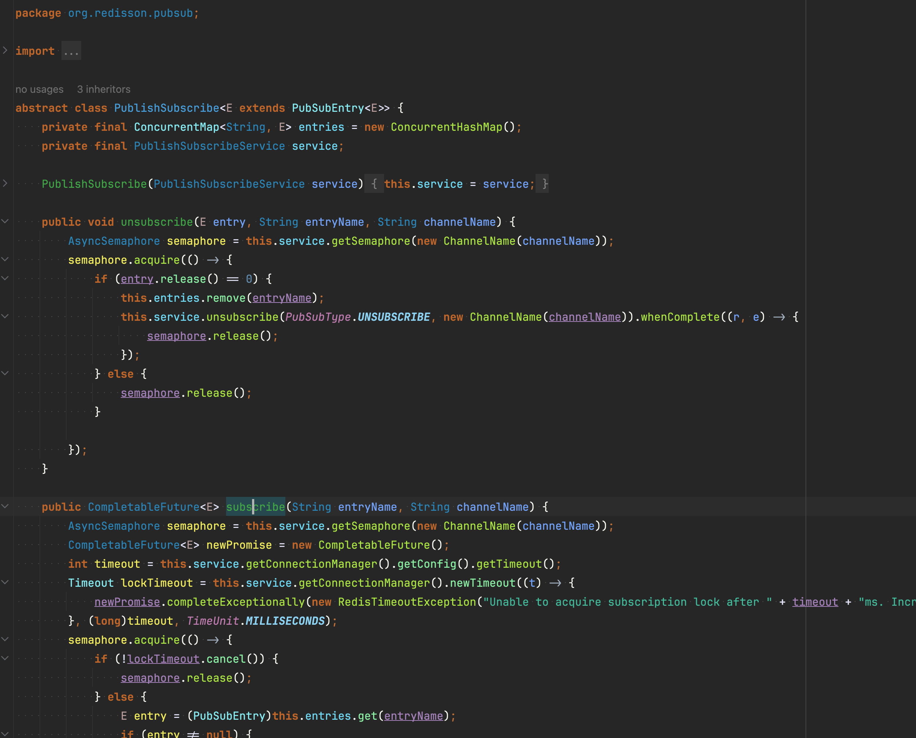This screenshot has height=738, width=916.
Task: Click the folded '...' placeholder after import
Action: pyautogui.click(x=71, y=51)
